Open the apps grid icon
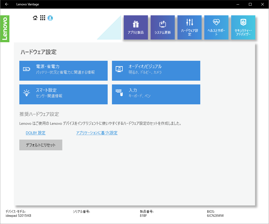The image size is (269, 224). pyautogui.click(x=42, y=18)
